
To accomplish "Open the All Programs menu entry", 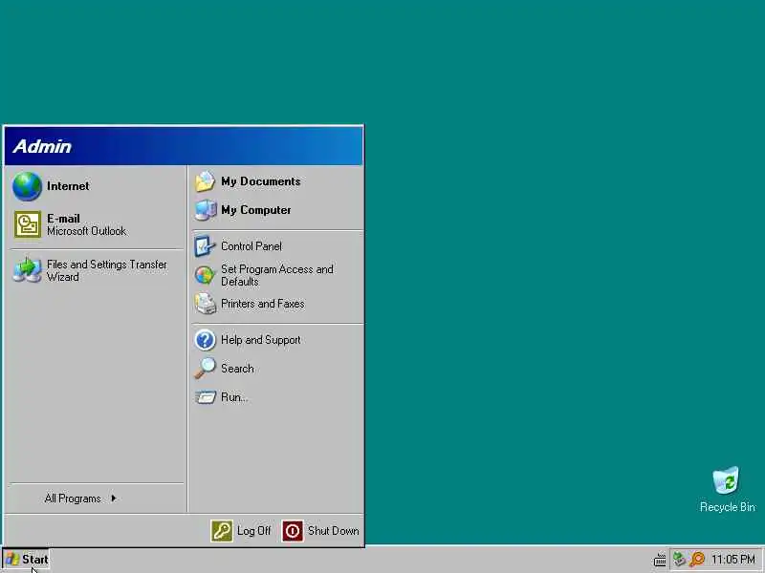I will click(x=97, y=498).
